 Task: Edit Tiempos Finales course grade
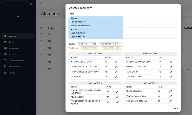pyautogui.click(x=170, y=91)
